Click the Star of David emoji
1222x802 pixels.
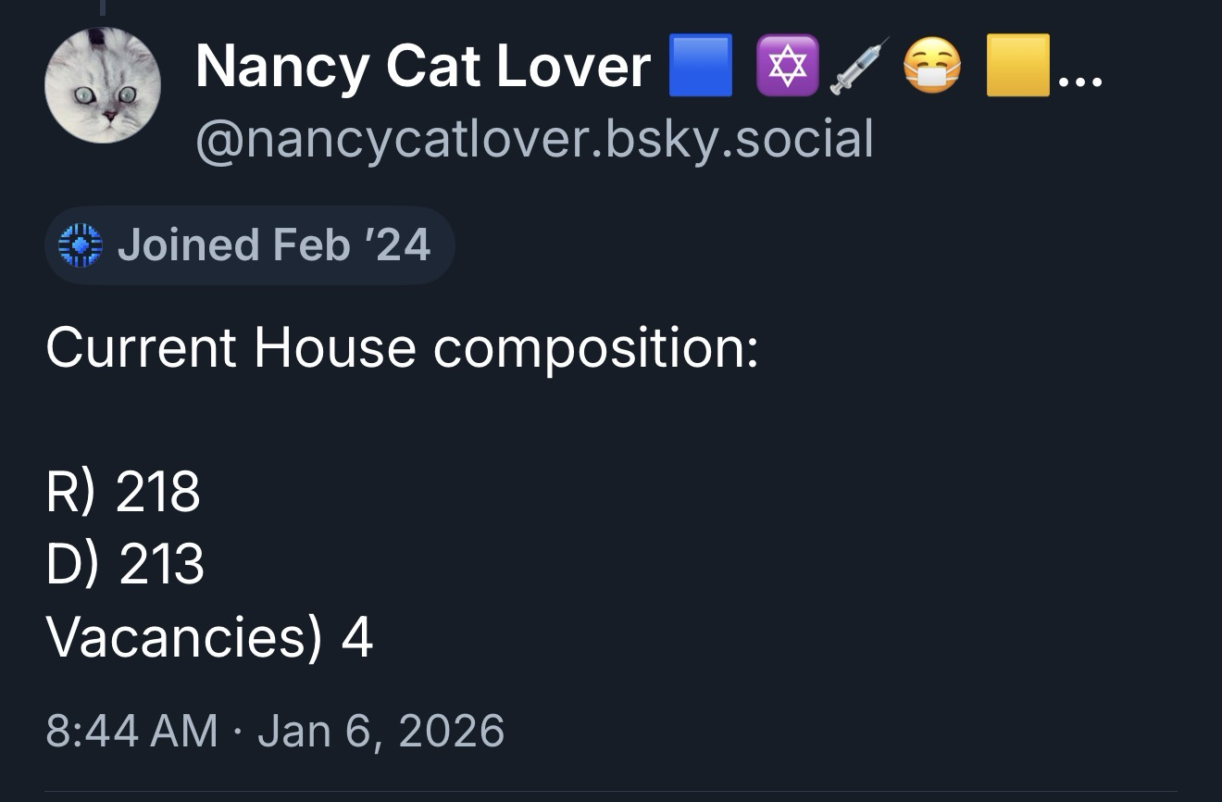(787, 66)
